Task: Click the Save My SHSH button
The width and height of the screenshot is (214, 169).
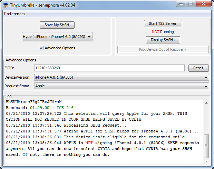Action: (57, 25)
